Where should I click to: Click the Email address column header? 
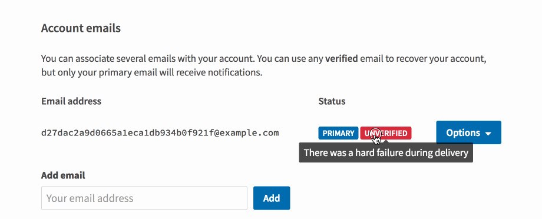click(71, 101)
